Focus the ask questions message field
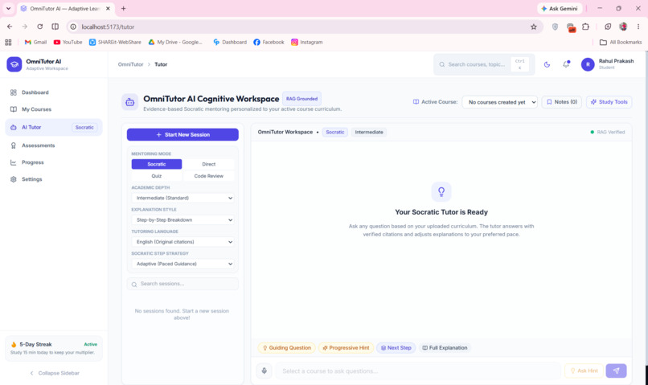 [418, 371]
